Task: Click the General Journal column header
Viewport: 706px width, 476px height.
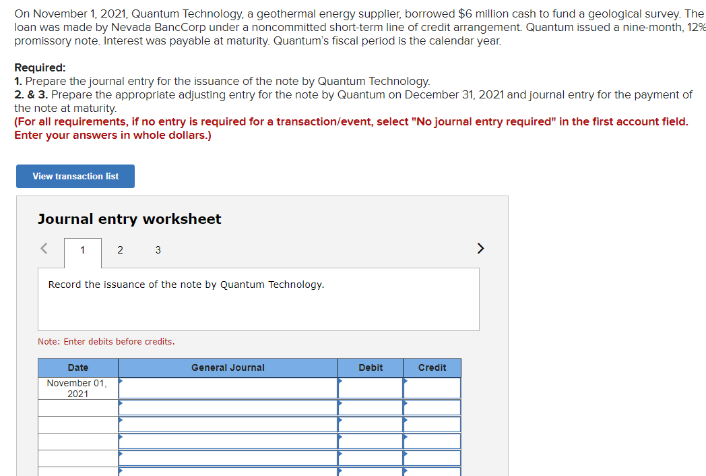Action: click(228, 368)
